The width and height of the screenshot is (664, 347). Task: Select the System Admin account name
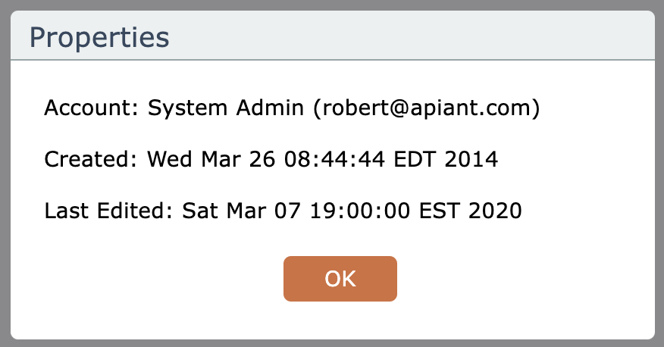point(227,108)
